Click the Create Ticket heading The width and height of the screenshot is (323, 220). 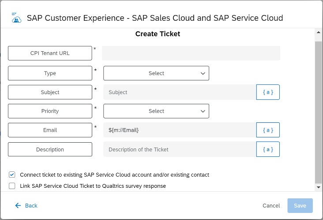158,34
